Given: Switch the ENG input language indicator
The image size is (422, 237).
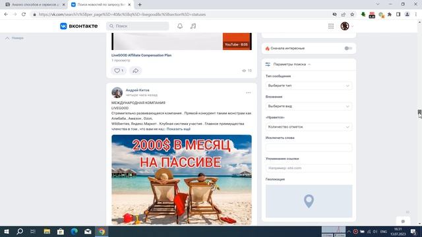Looking at the screenshot, I should (384, 232).
